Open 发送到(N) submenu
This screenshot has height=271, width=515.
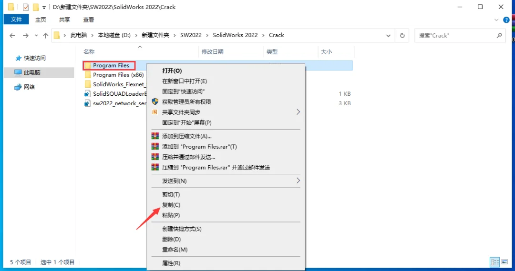(x=226, y=181)
